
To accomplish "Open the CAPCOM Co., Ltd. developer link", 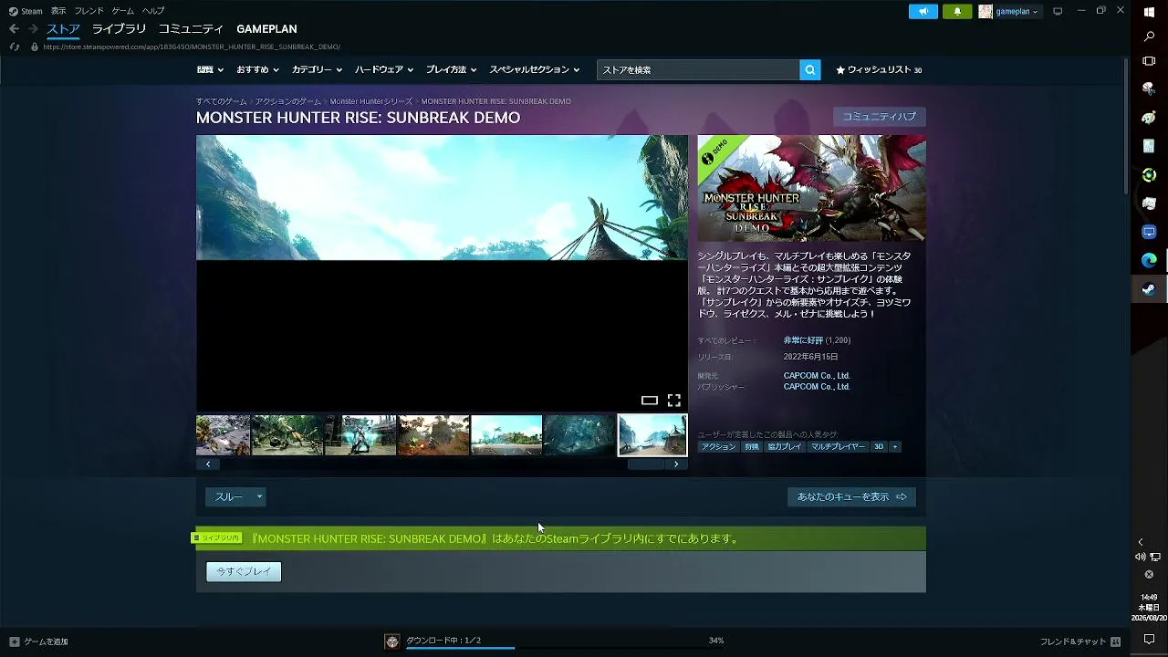I will coord(817,376).
